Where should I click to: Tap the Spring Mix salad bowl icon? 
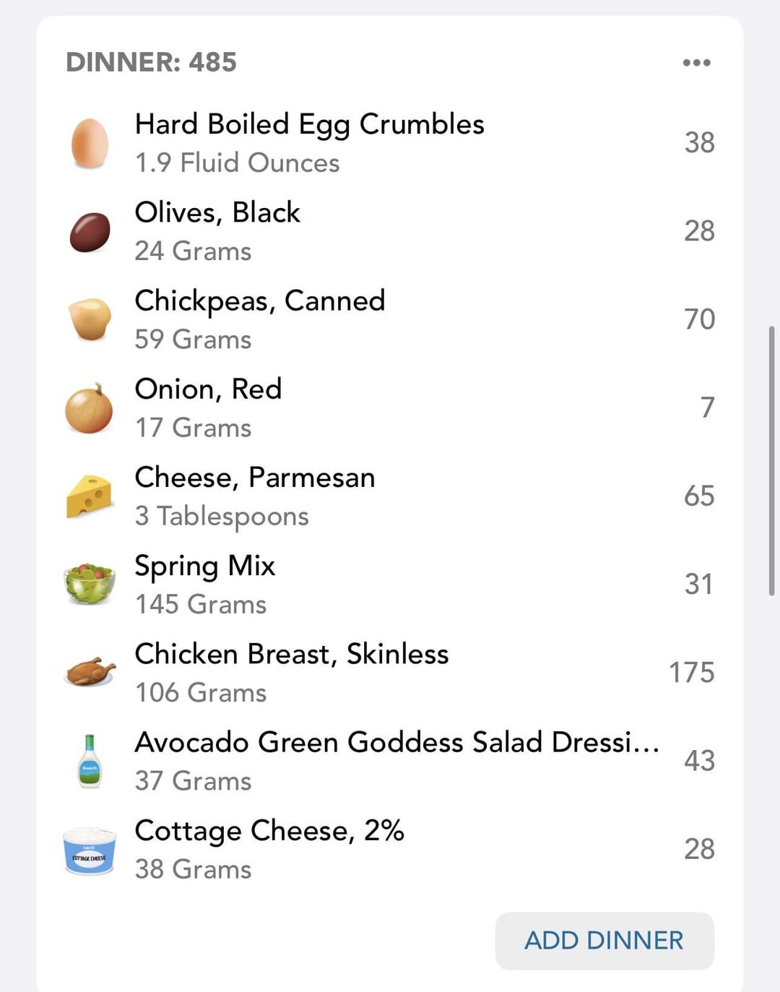coord(89,585)
